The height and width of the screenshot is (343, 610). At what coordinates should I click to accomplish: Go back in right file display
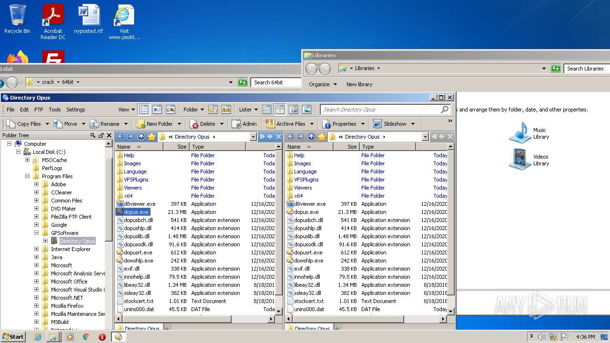[291, 137]
